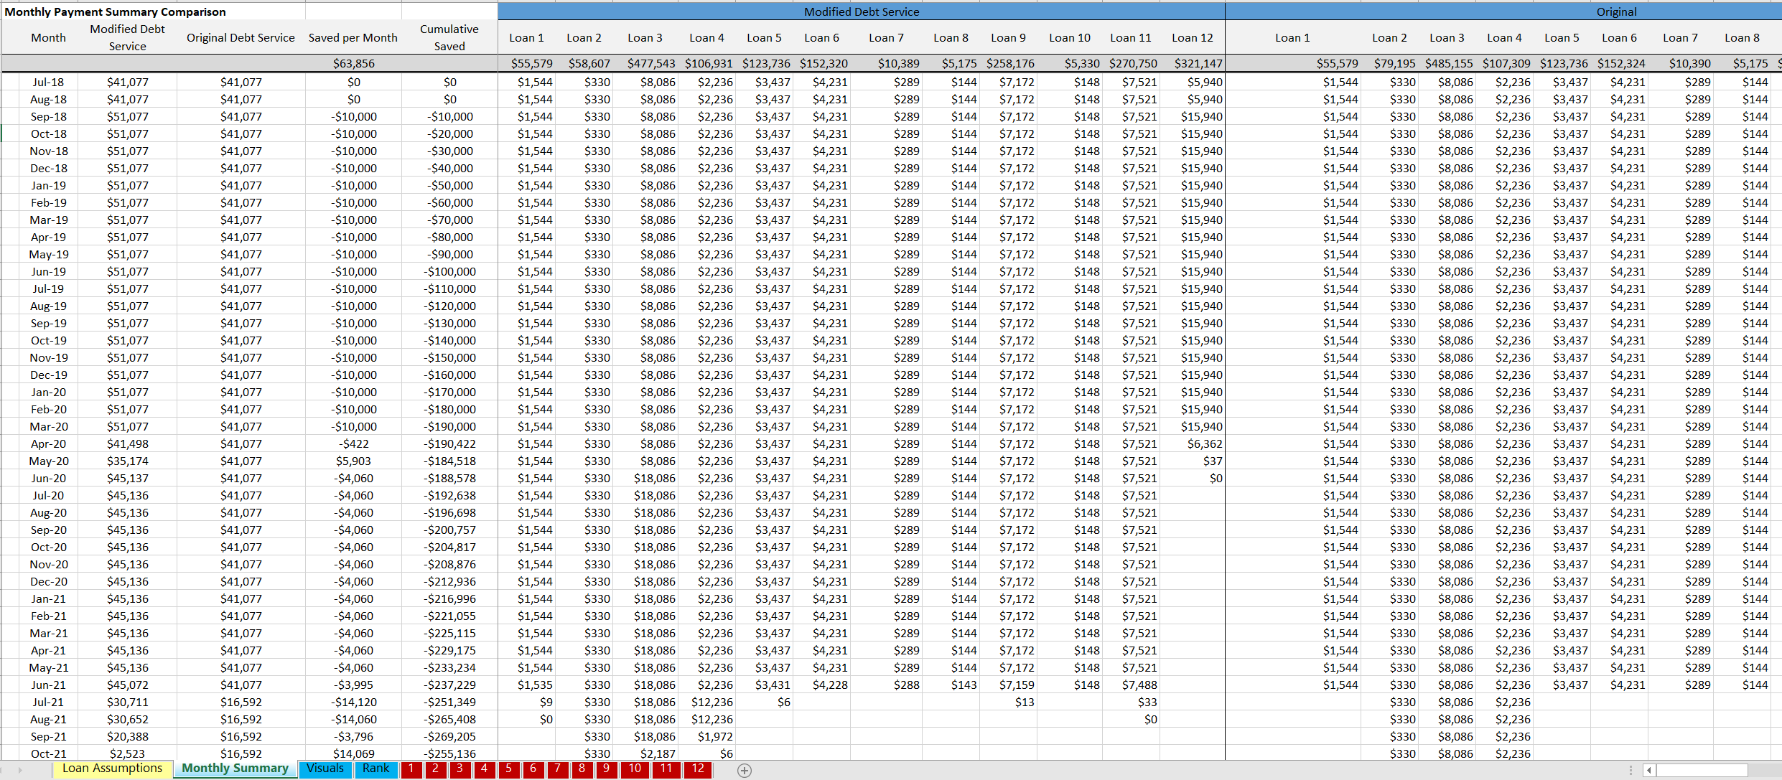Click the Jul-18 month cell
Screen dimensions: 1782x780
48,82
